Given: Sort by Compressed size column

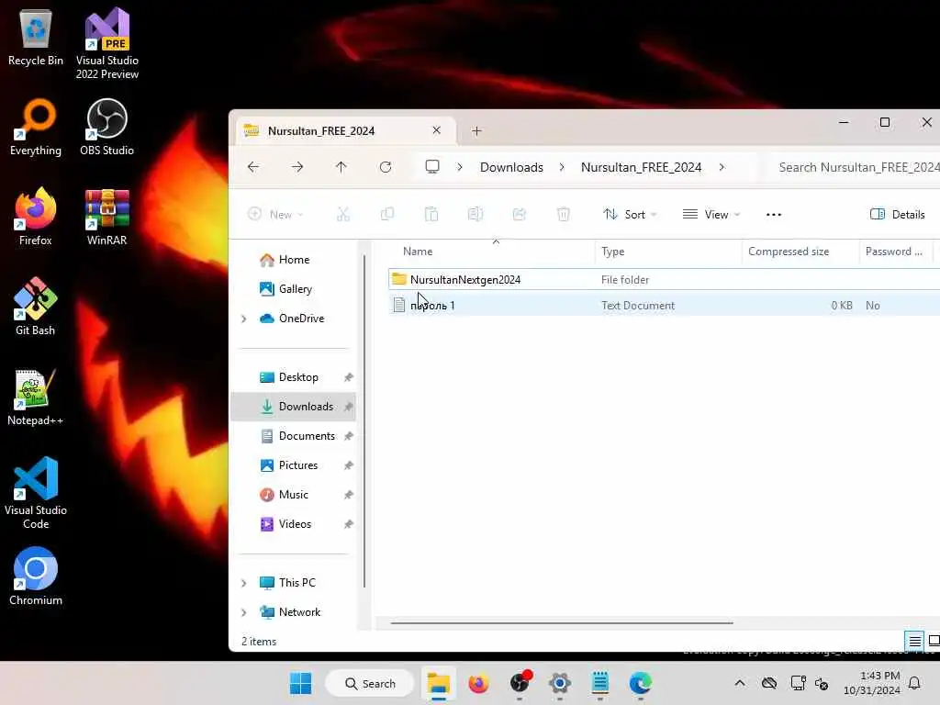Looking at the screenshot, I should coord(800,252).
